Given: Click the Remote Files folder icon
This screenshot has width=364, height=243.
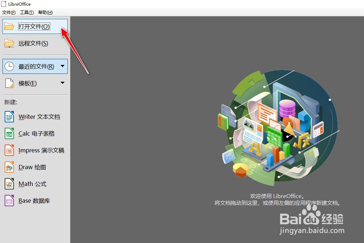Looking at the screenshot, I should coord(9,44).
